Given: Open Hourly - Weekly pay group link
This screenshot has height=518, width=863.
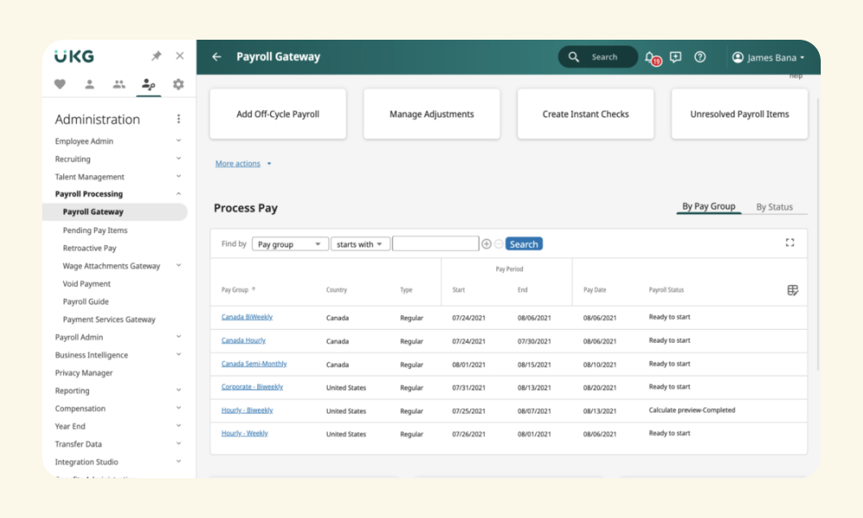Looking at the screenshot, I should coord(244,433).
